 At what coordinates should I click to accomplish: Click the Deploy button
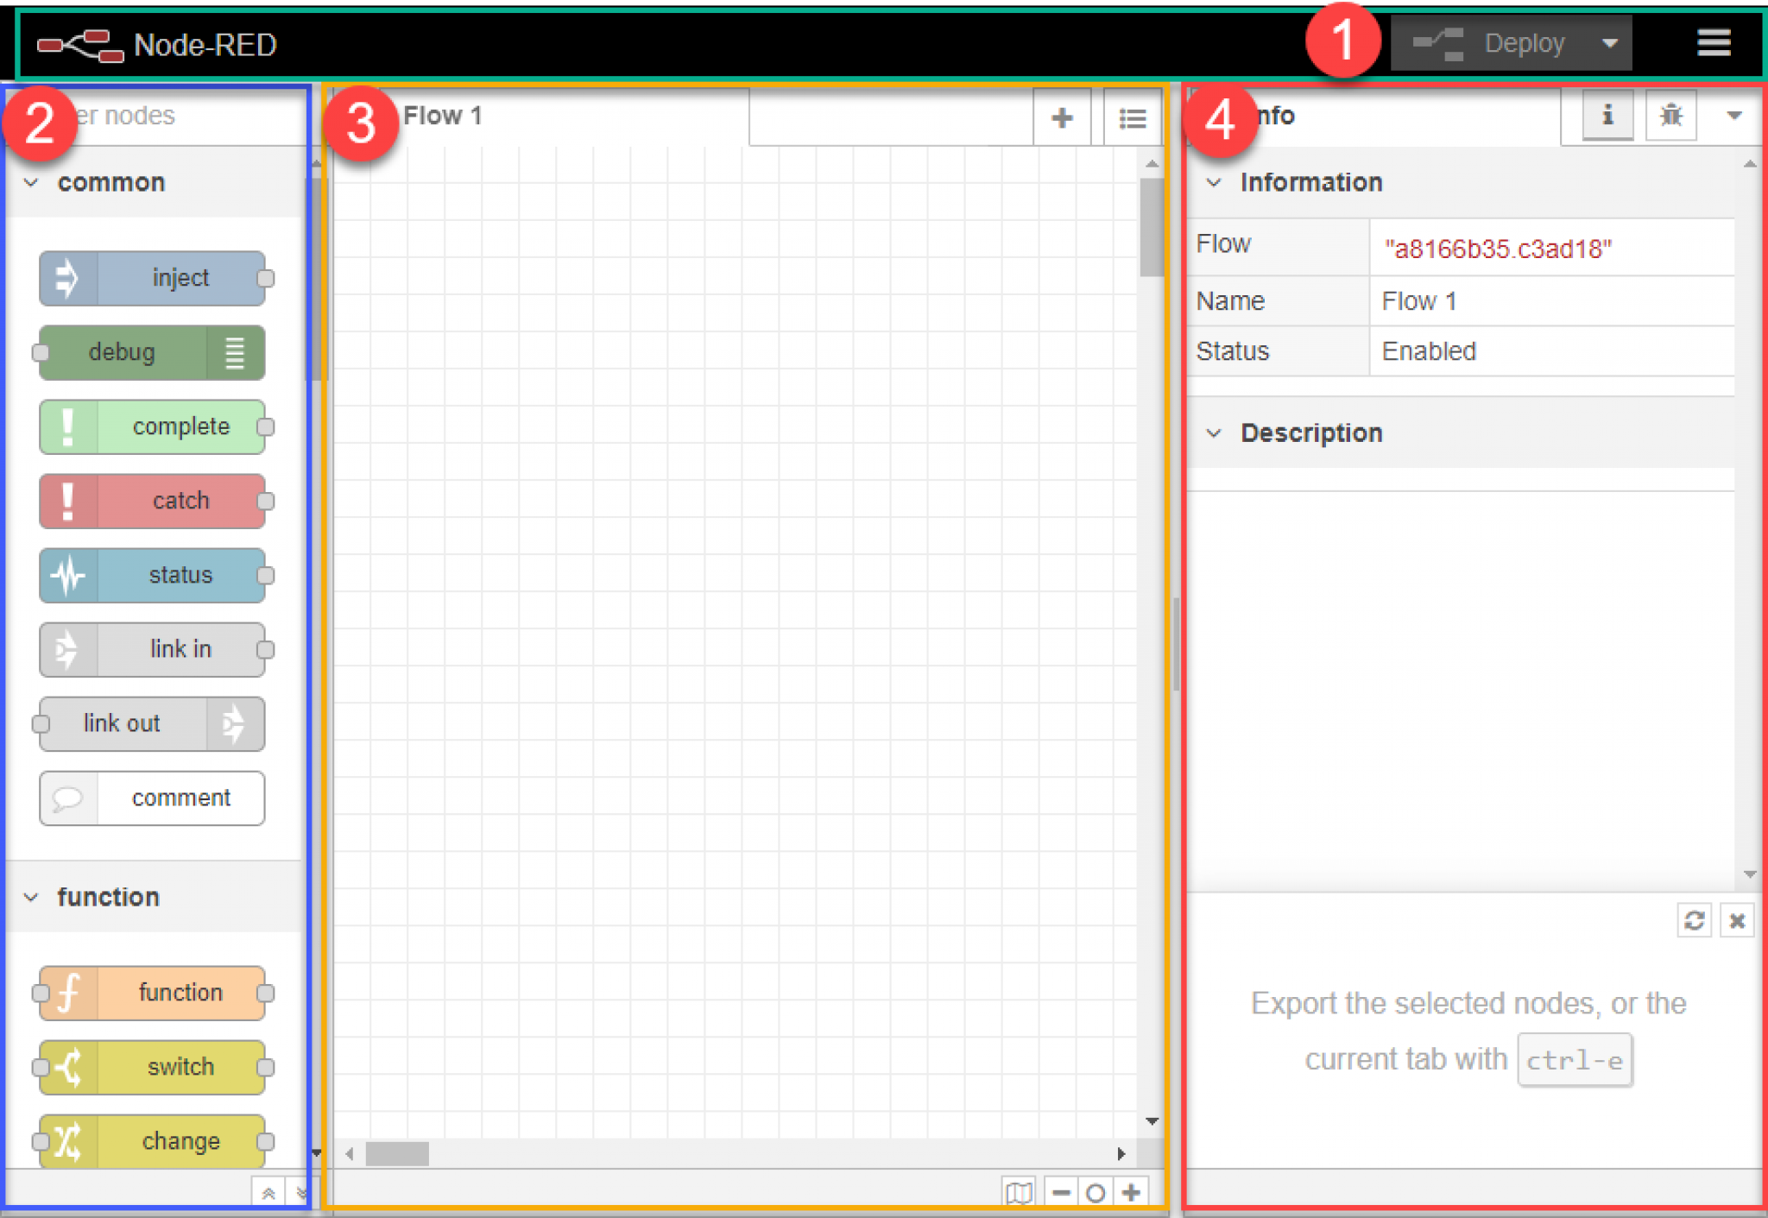pyautogui.click(x=1525, y=42)
